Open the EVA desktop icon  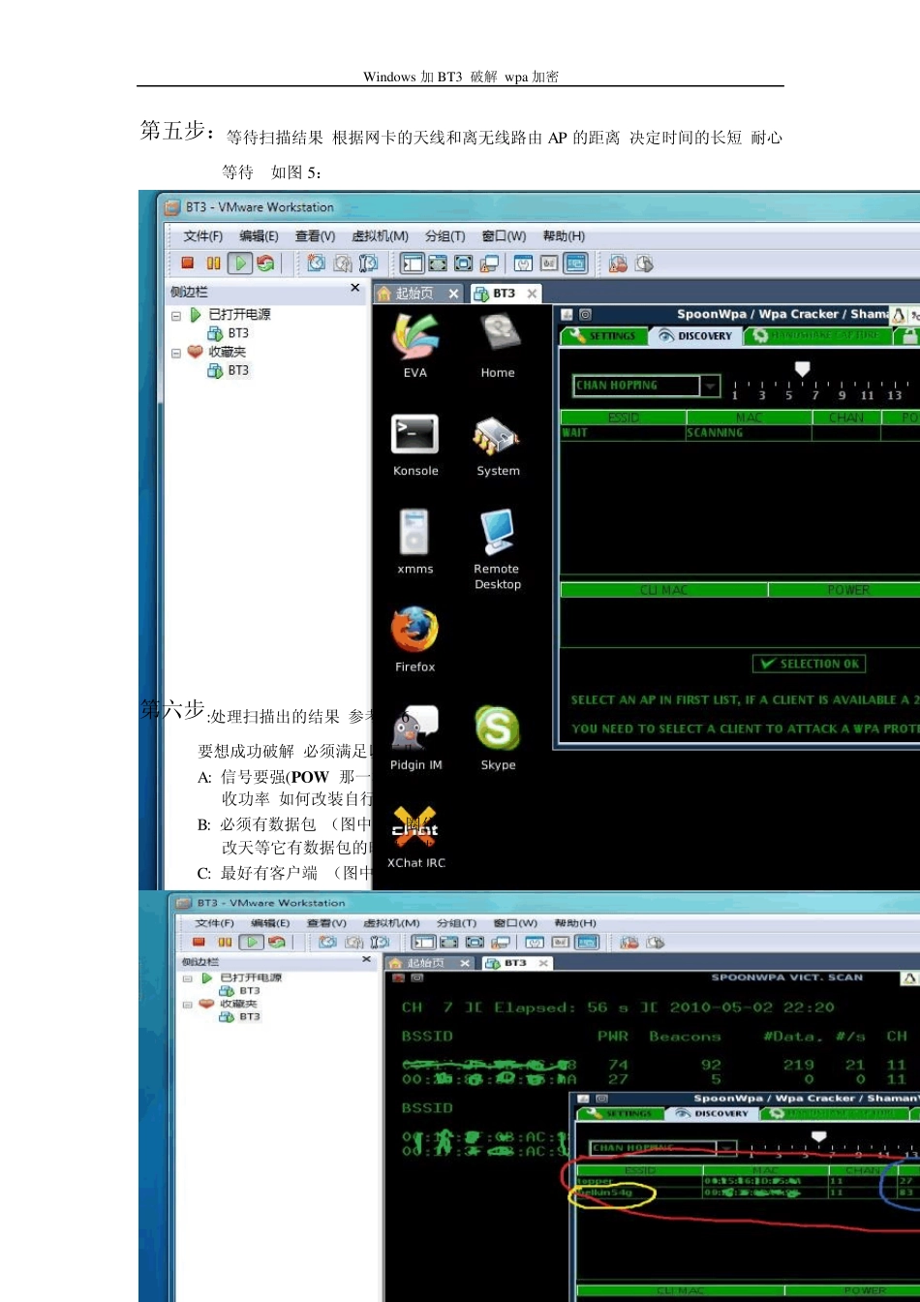pos(414,345)
